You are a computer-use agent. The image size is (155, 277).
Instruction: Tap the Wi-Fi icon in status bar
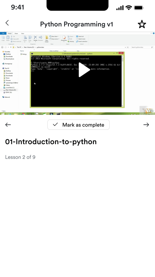pos(129,8)
